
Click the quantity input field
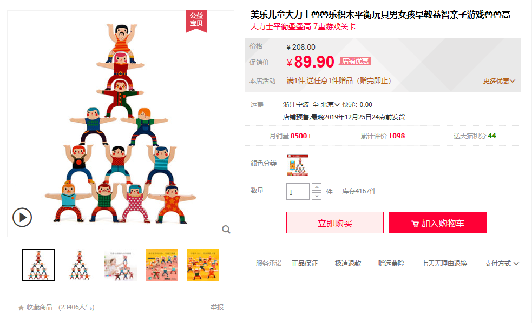pyautogui.click(x=298, y=191)
